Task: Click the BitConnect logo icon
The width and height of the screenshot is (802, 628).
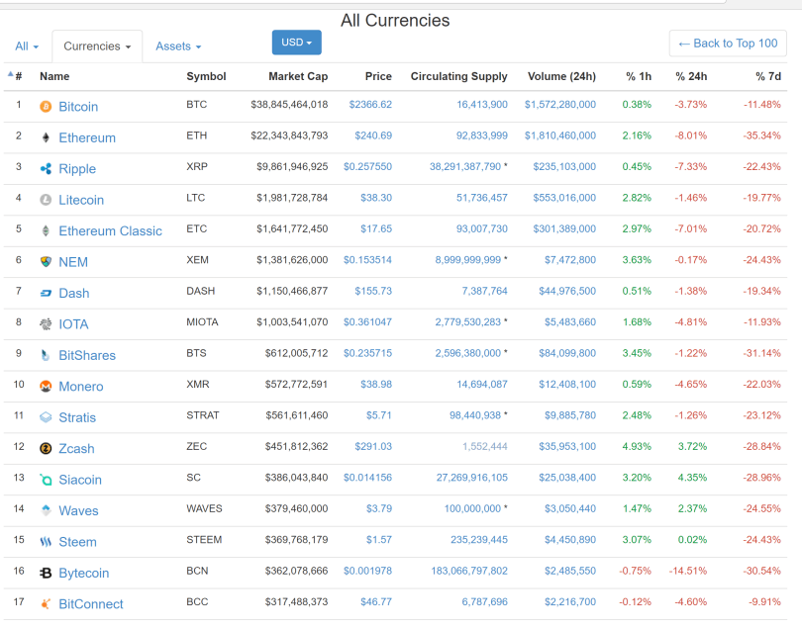Action: click(x=46, y=604)
